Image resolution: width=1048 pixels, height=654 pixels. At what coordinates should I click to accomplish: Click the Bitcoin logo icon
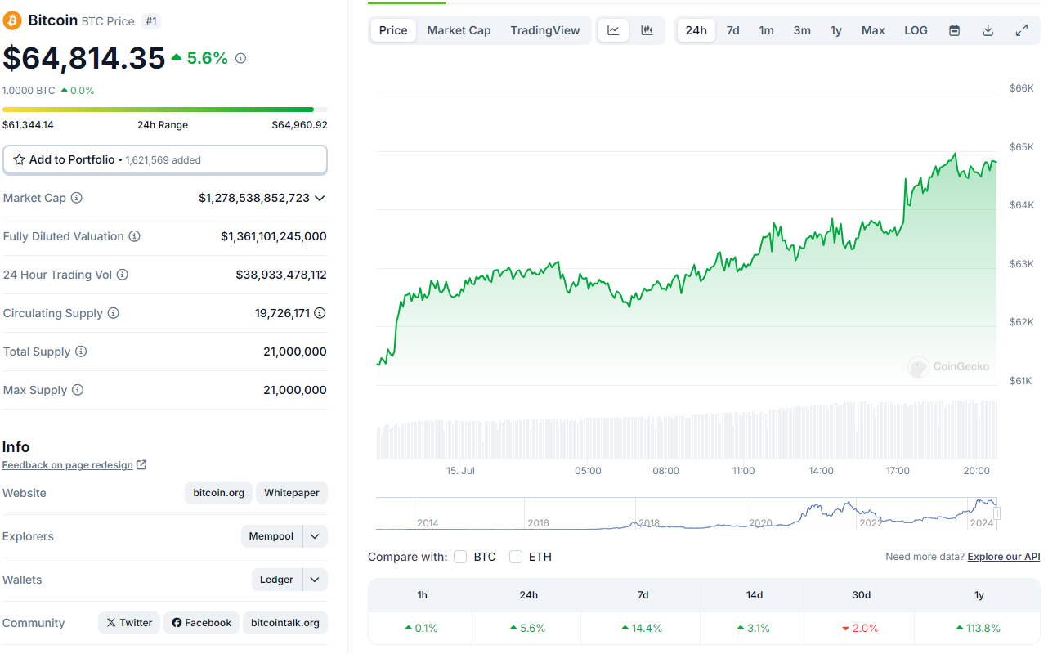pos(12,20)
